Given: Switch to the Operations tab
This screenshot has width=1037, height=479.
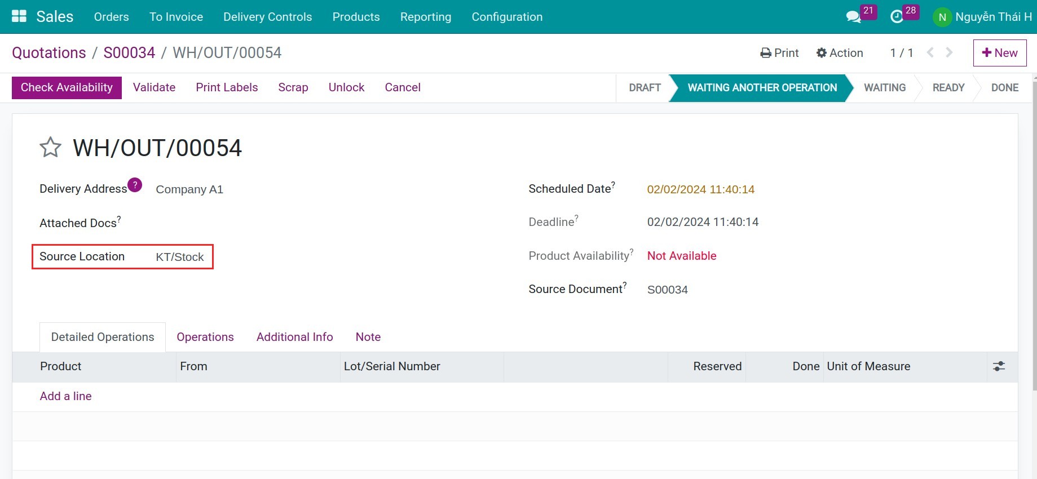Looking at the screenshot, I should [x=205, y=337].
